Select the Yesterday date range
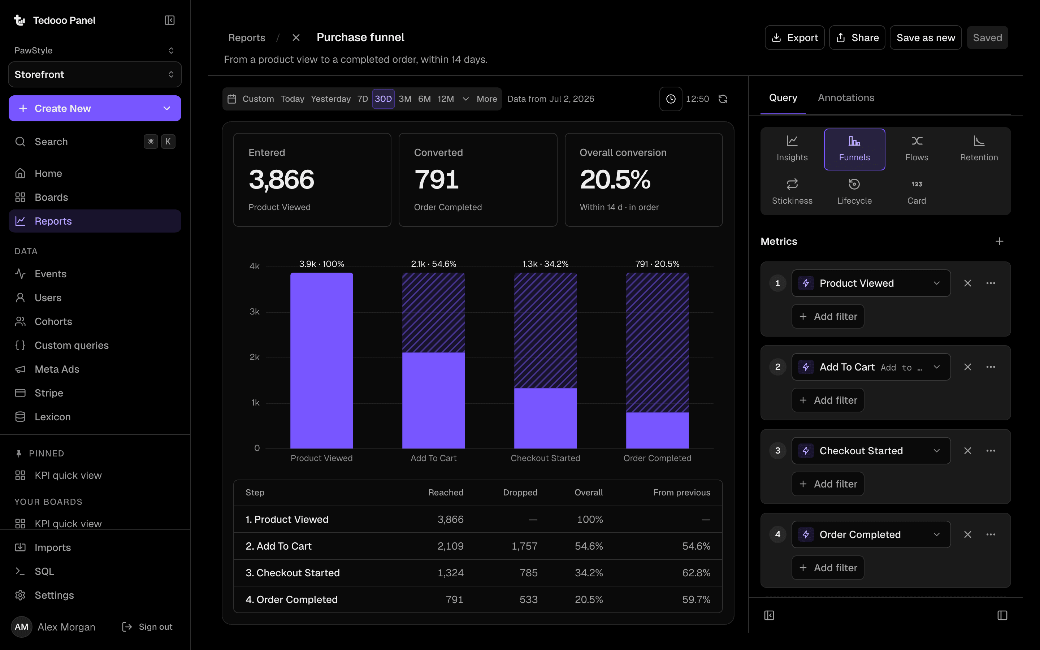Image resolution: width=1040 pixels, height=650 pixels. (330, 99)
